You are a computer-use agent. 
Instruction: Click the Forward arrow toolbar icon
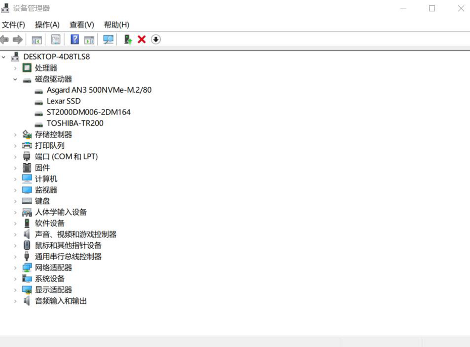click(17, 40)
